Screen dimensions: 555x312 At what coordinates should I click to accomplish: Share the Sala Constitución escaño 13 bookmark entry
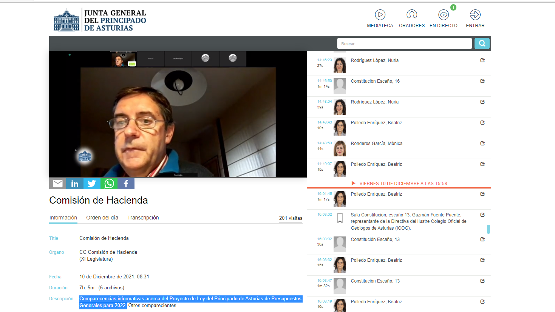pos(482,215)
